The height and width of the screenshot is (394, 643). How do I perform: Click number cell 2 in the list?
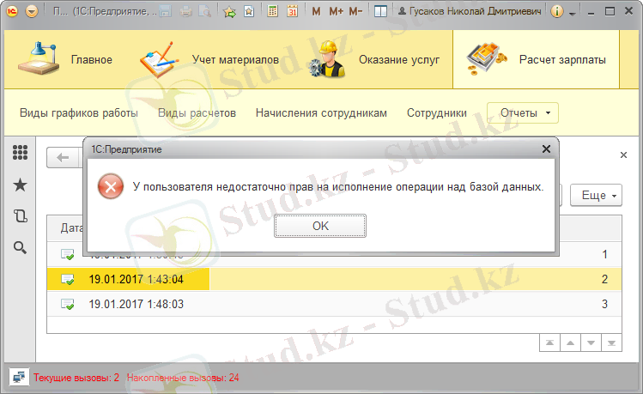(x=604, y=279)
